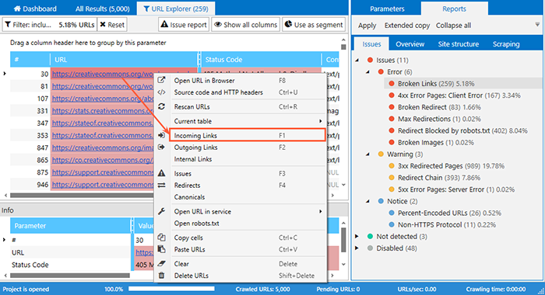Open the Open URL in service submenu
The width and height of the screenshot is (545, 295).
pos(240,211)
